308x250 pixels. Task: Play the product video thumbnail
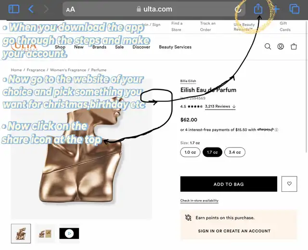(69, 234)
